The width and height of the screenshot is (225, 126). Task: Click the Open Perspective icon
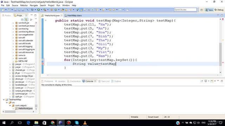coord(201,10)
